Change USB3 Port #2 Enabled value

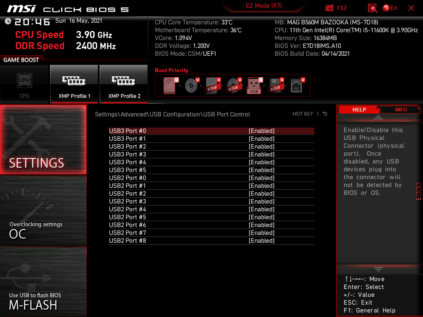tap(261, 147)
